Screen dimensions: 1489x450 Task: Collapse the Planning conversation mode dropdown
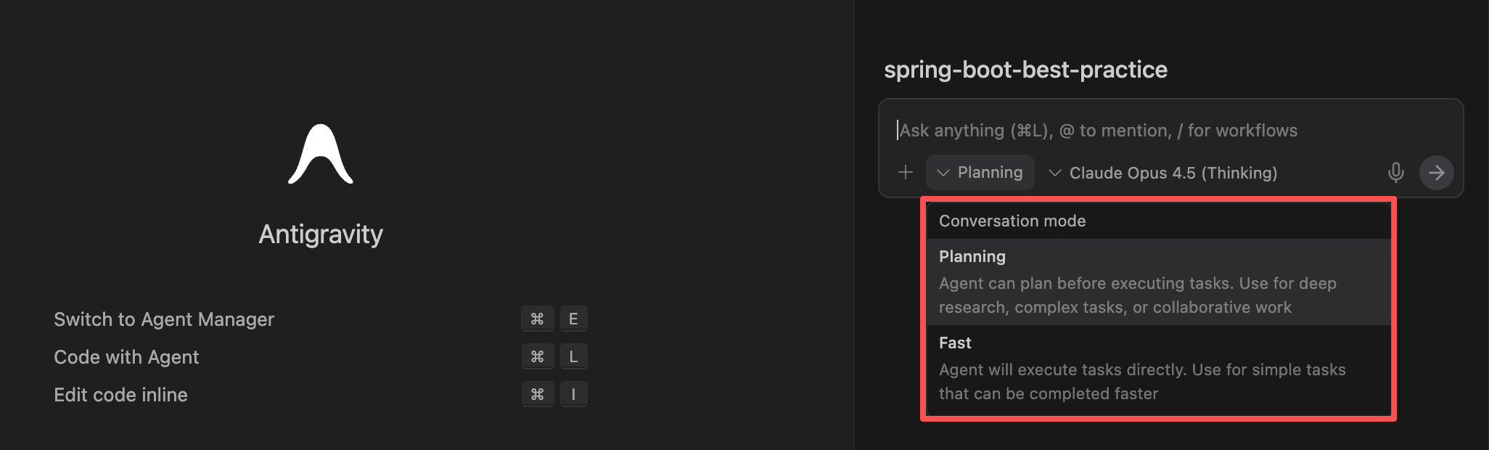pos(980,173)
